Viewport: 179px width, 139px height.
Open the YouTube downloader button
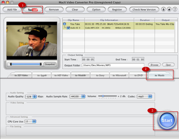[33, 10]
